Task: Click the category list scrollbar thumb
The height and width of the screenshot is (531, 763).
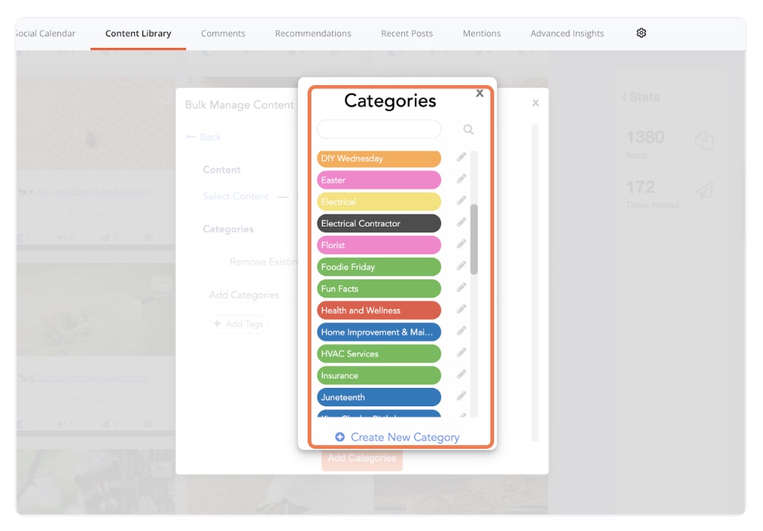Action: click(474, 239)
